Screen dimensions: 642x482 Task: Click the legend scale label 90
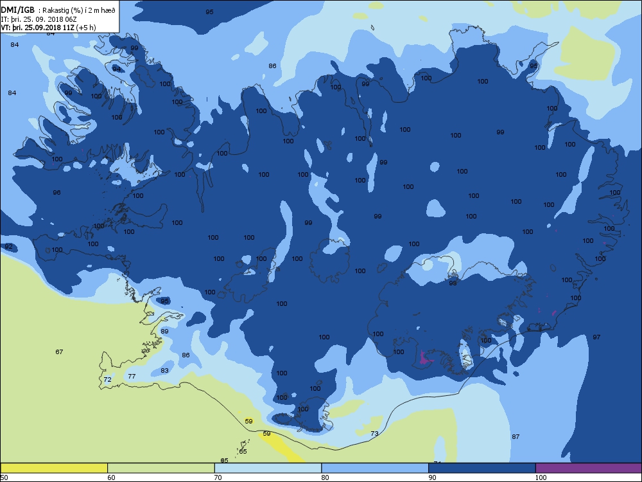pyautogui.click(x=432, y=477)
